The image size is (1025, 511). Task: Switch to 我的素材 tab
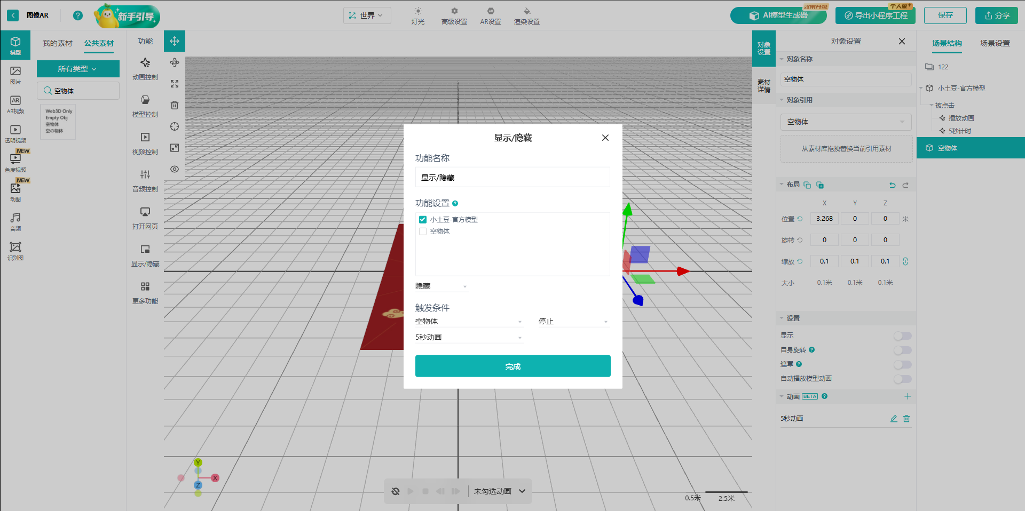pyautogui.click(x=57, y=43)
